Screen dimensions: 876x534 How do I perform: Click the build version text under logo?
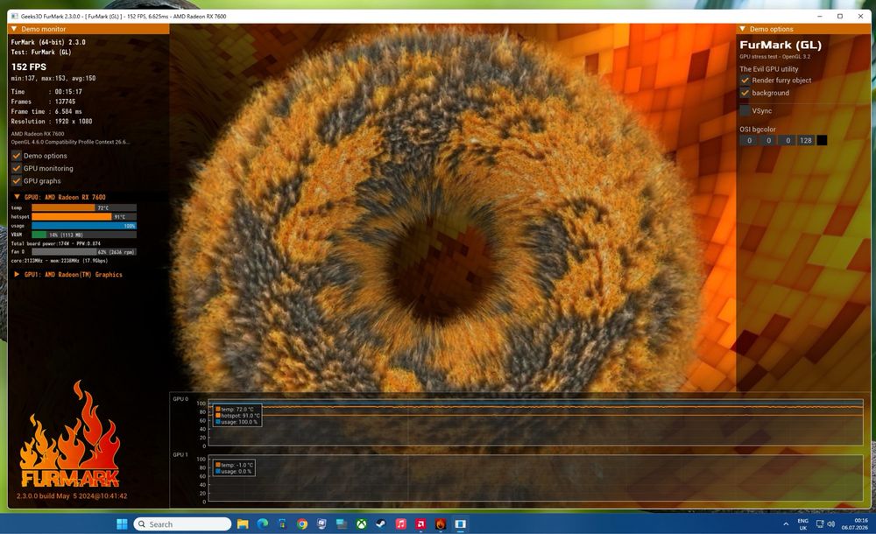[x=72, y=496]
